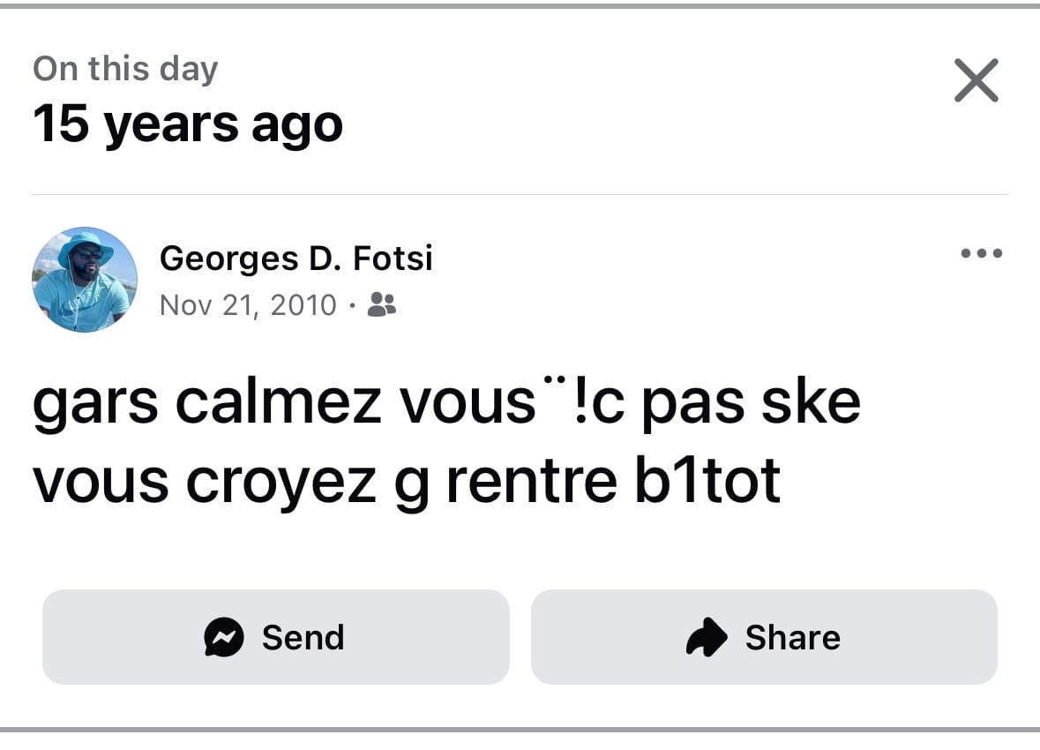
Task: Open Georges D. Fotsi's profile name link
Action: (x=296, y=259)
